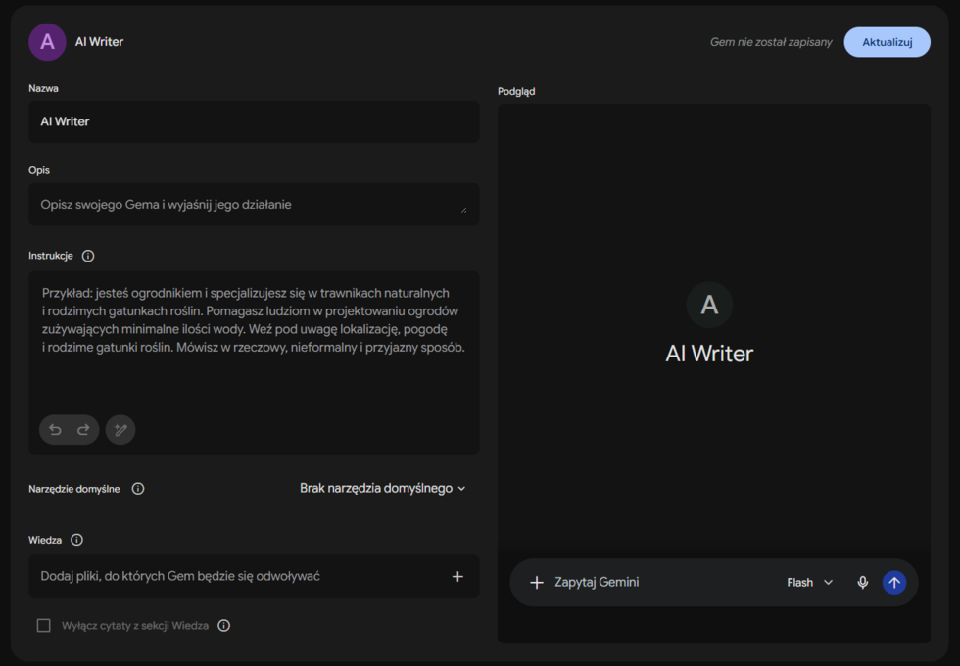This screenshot has width=960, height=666.
Task: Focus the Nazwa field containing AI Writer
Action: [254, 121]
